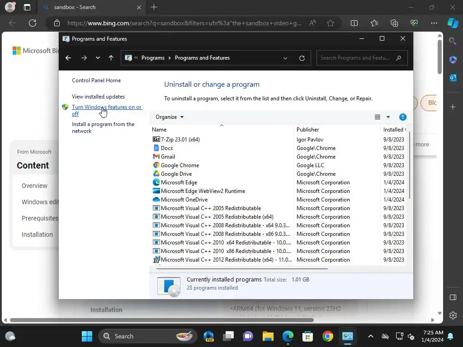Screen dimensions: 463x347
Task: Click Install a program from the network
Action: [x=103, y=127]
